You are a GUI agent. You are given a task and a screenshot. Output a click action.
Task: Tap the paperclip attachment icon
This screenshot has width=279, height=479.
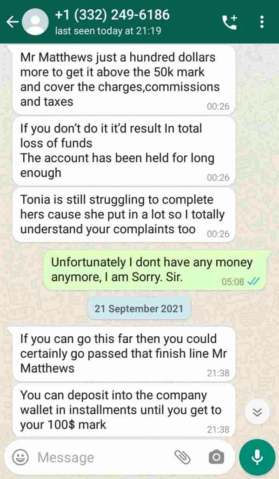pyautogui.click(x=182, y=457)
